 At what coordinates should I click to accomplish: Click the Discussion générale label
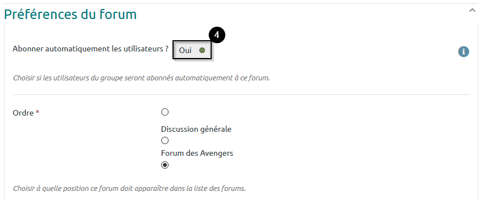click(196, 129)
